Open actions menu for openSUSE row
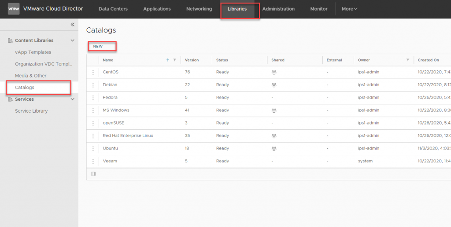This screenshot has width=451, height=227. coord(93,123)
